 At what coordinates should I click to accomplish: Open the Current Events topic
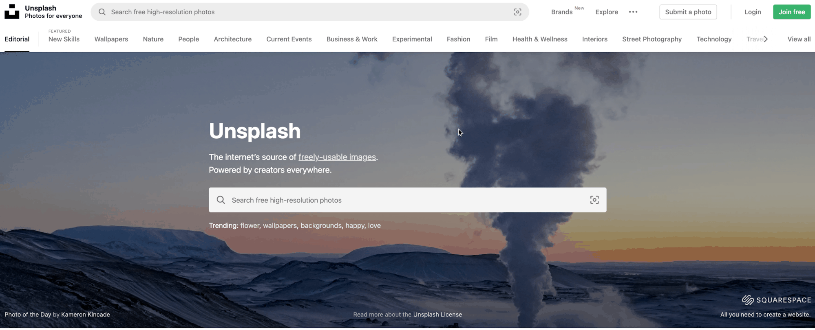pyautogui.click(x=289, y=39)
